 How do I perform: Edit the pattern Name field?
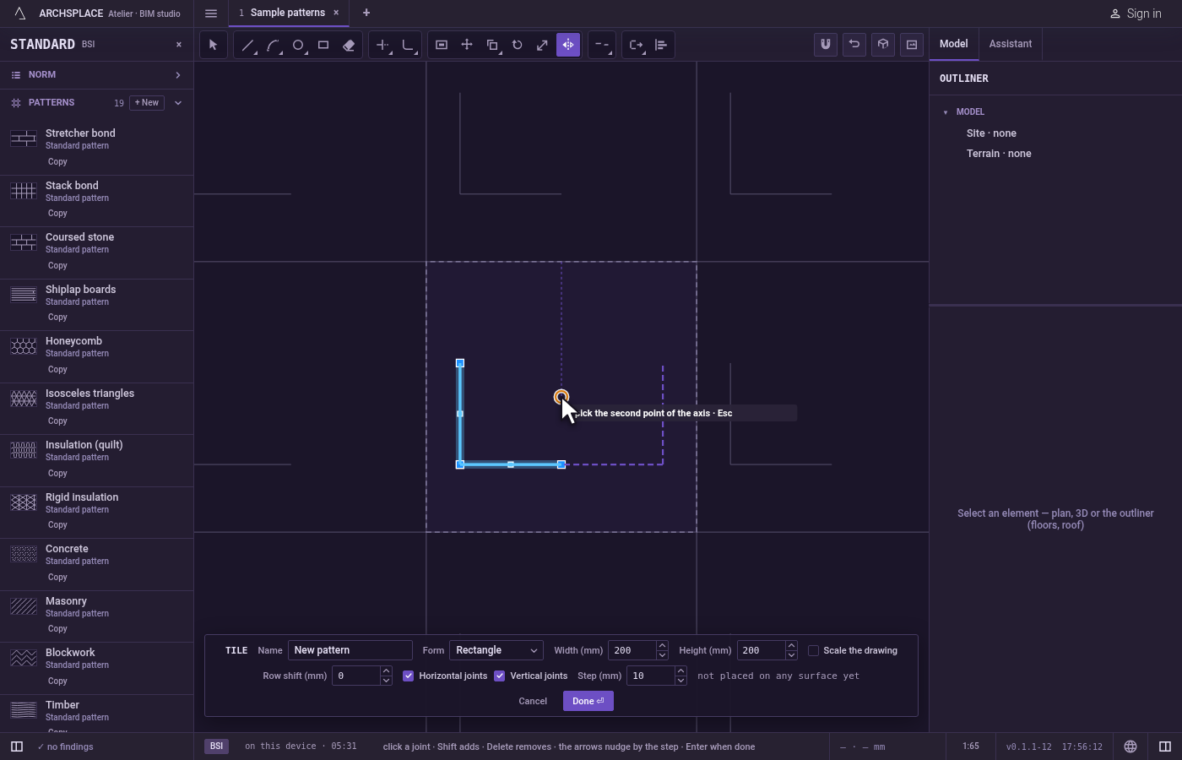(x=350, y=650)
